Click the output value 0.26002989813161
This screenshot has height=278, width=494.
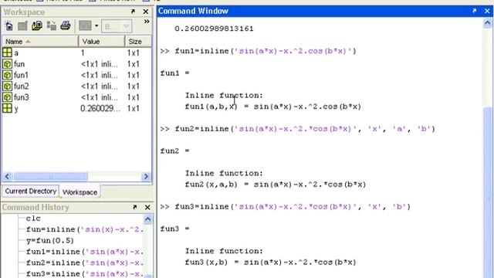click(215, 29)
